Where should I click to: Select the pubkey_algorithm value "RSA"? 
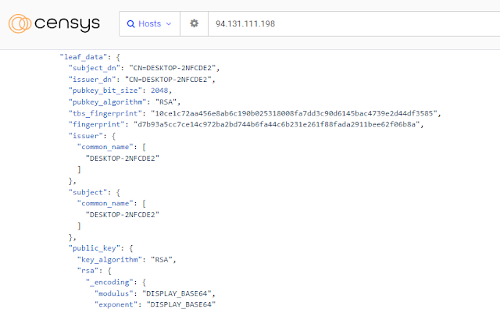tap(166, 102)
